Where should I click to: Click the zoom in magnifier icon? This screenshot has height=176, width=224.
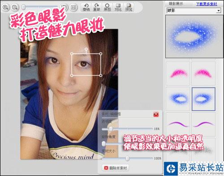click(5, 7)
